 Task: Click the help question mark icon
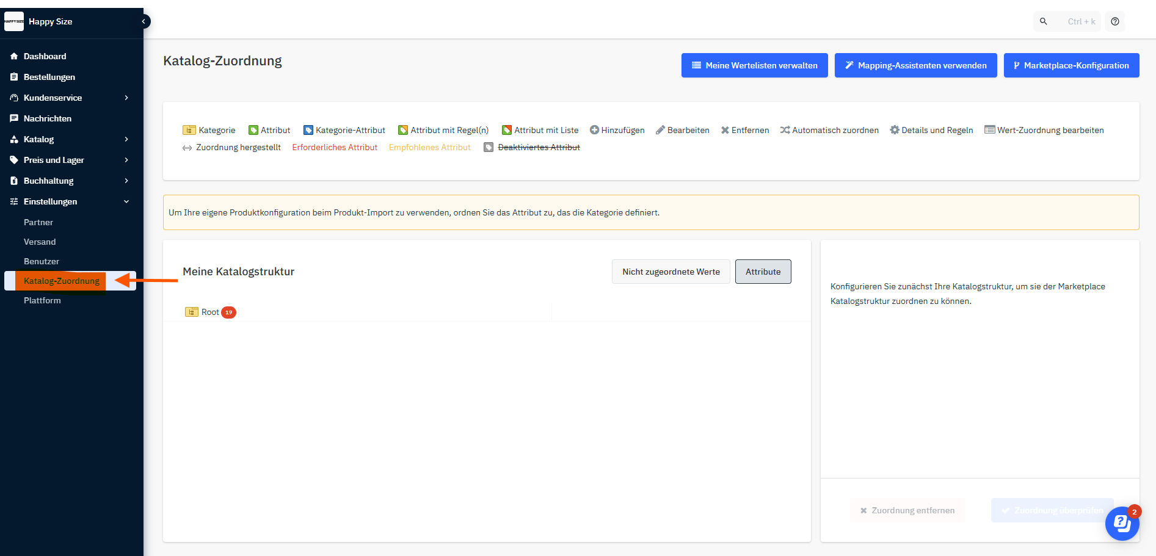1115,21
